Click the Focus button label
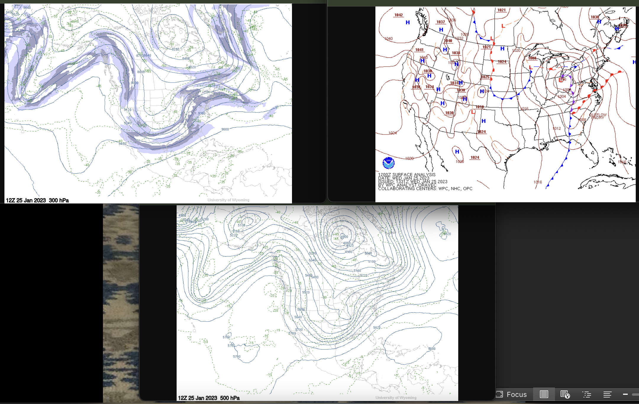This screenshot has height=404, width=639. [x=517, y=394]
